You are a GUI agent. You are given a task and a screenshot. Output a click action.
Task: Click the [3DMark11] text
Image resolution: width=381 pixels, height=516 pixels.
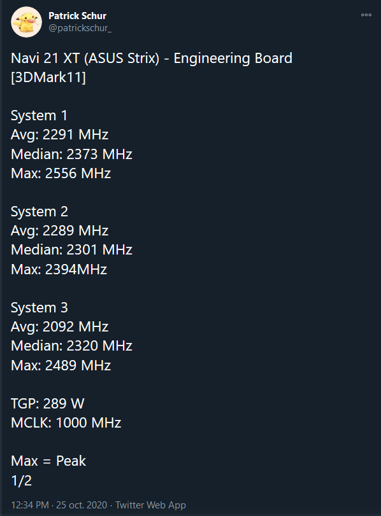(x=48, y=78)
